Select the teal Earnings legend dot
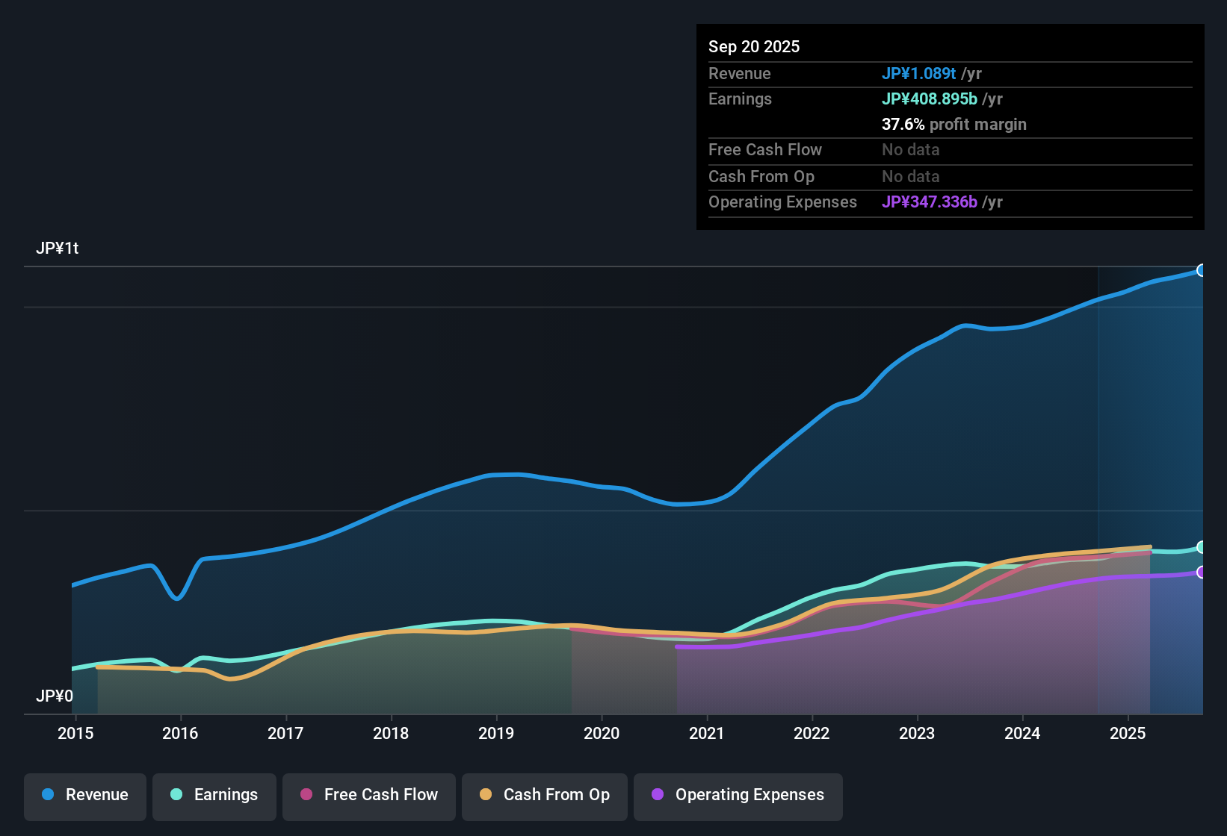The width and height of the screenshot is (1227, 836). click(x=176, y=795)
